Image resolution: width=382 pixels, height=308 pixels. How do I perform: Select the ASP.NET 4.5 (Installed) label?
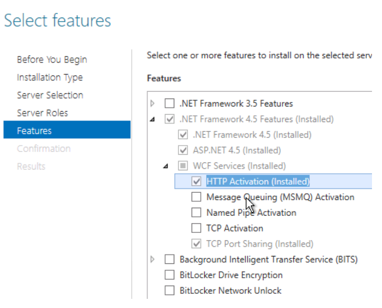[x=237, y=151]
